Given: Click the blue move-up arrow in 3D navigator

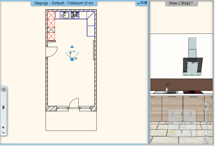Looking at the screenshot, I should [173, 114].
